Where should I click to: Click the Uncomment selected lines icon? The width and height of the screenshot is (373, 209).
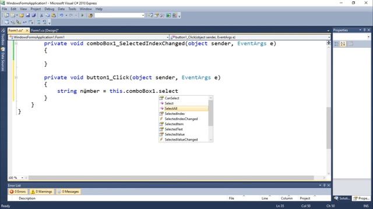44,22
